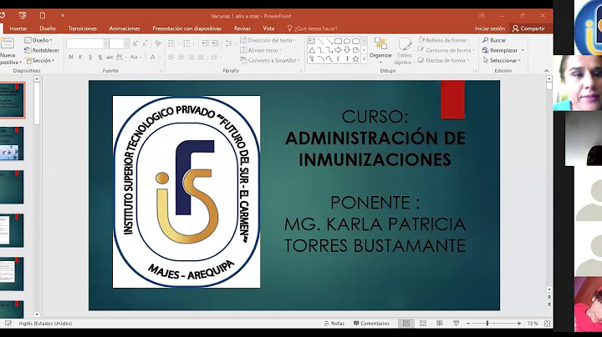Open the Diseño ribbon tab
This screenshot has width=602, height=337.
click(48, 28)
